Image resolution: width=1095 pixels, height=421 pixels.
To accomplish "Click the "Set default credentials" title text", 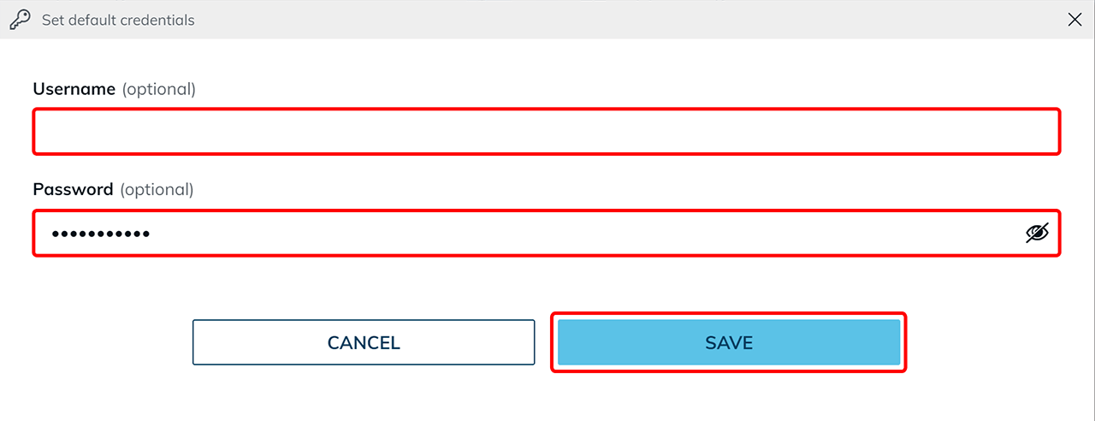I will click(118, 20).
